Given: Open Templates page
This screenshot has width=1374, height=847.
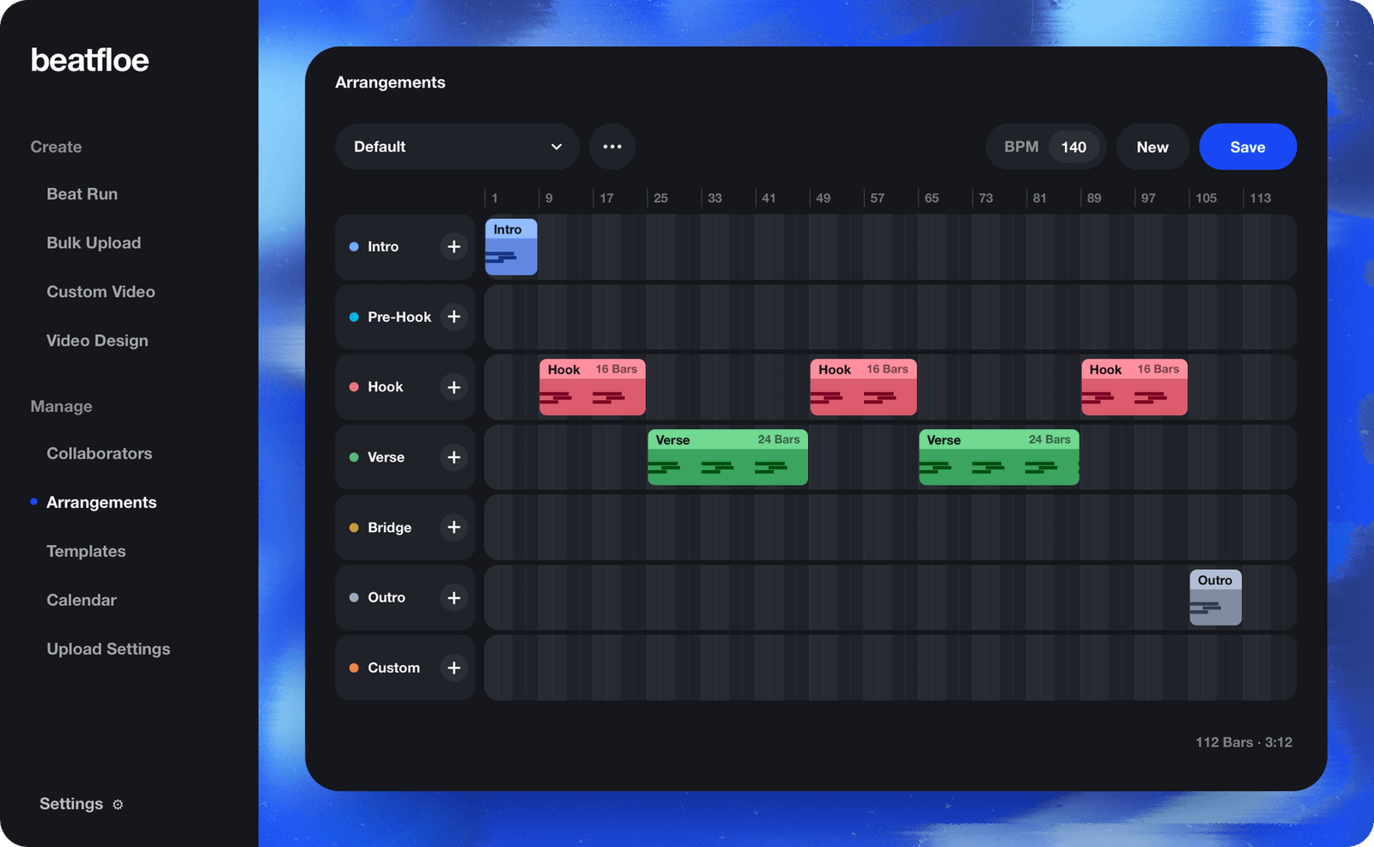Looking at the screenshot, I should [86, 551].
